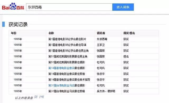Select 1995年 in the 最佳影片 row
This screenshot has width=169, height=103.
tap(18, 39)
